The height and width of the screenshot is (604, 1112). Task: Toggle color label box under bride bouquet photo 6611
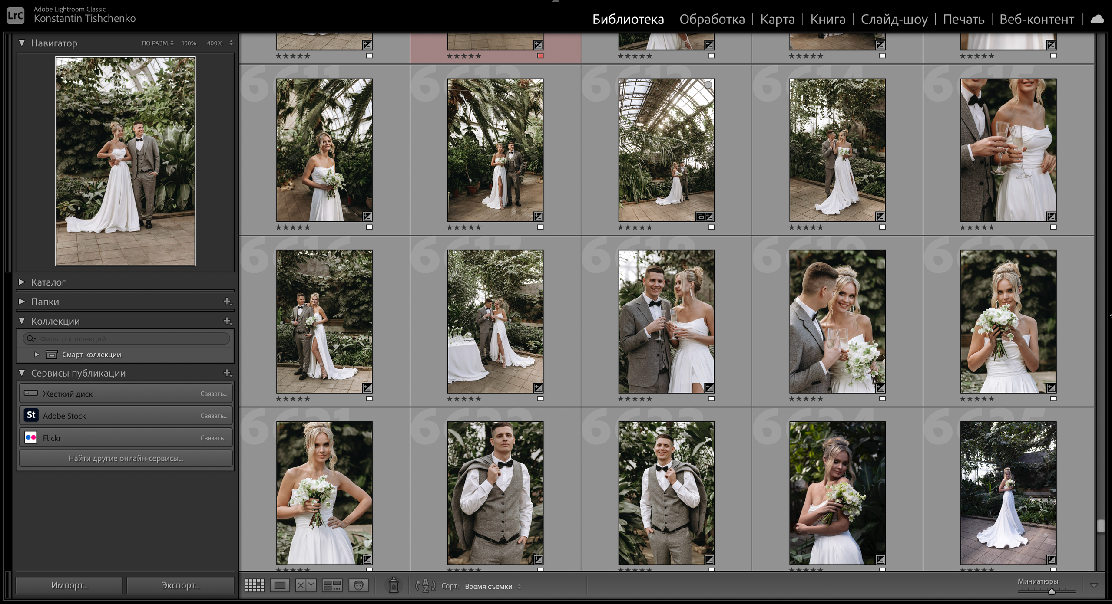pos(369,227)
